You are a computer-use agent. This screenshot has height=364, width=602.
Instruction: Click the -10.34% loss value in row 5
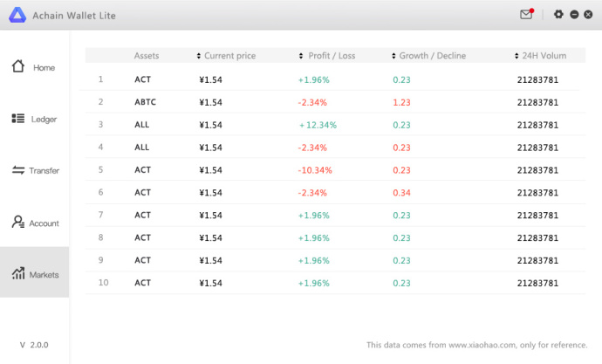click(315, 170)
